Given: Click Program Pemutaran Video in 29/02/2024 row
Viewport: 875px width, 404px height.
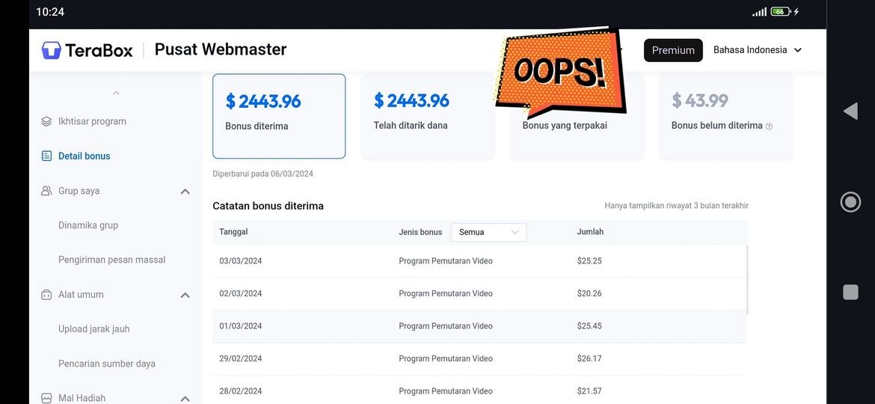Looking at the screenshot, I should coord(446,359).
